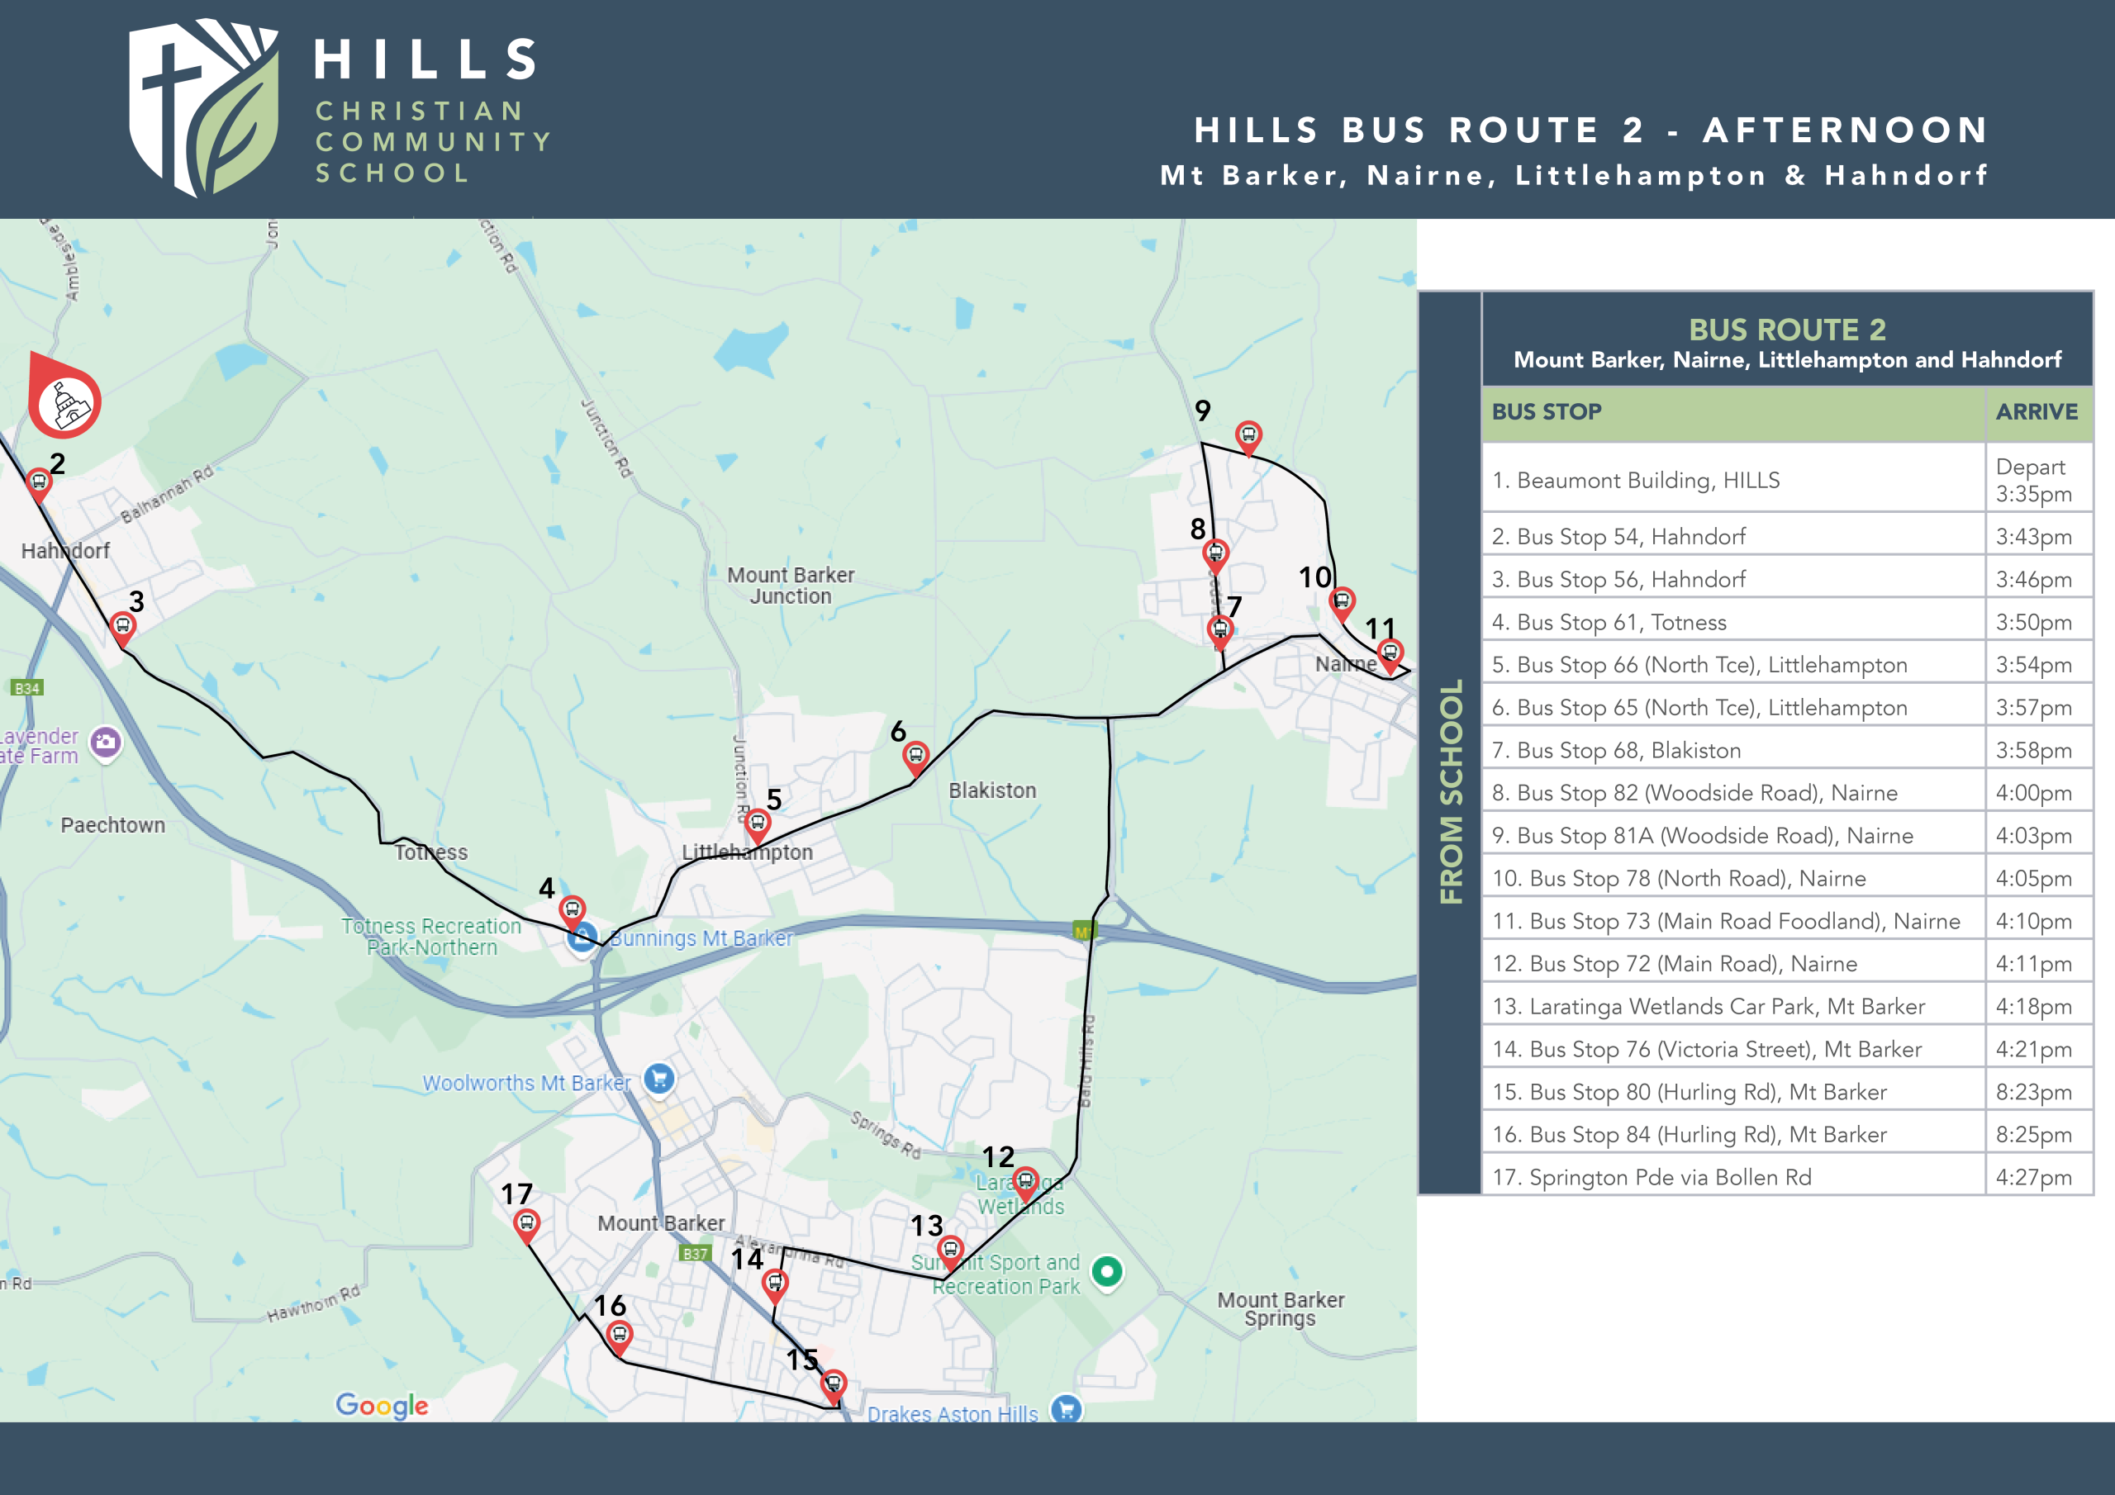Click bus stop marker 15 near Drakes
The image size is (2115, 1495).
click(x=834, y=1388)
